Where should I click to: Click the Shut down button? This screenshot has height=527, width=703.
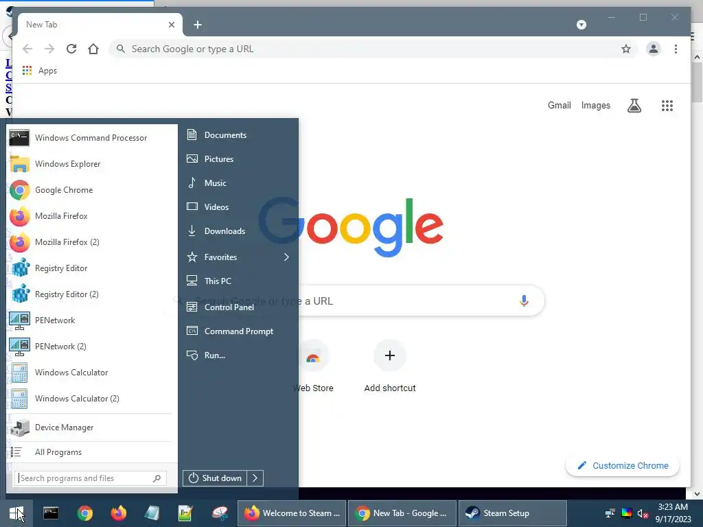215,478
